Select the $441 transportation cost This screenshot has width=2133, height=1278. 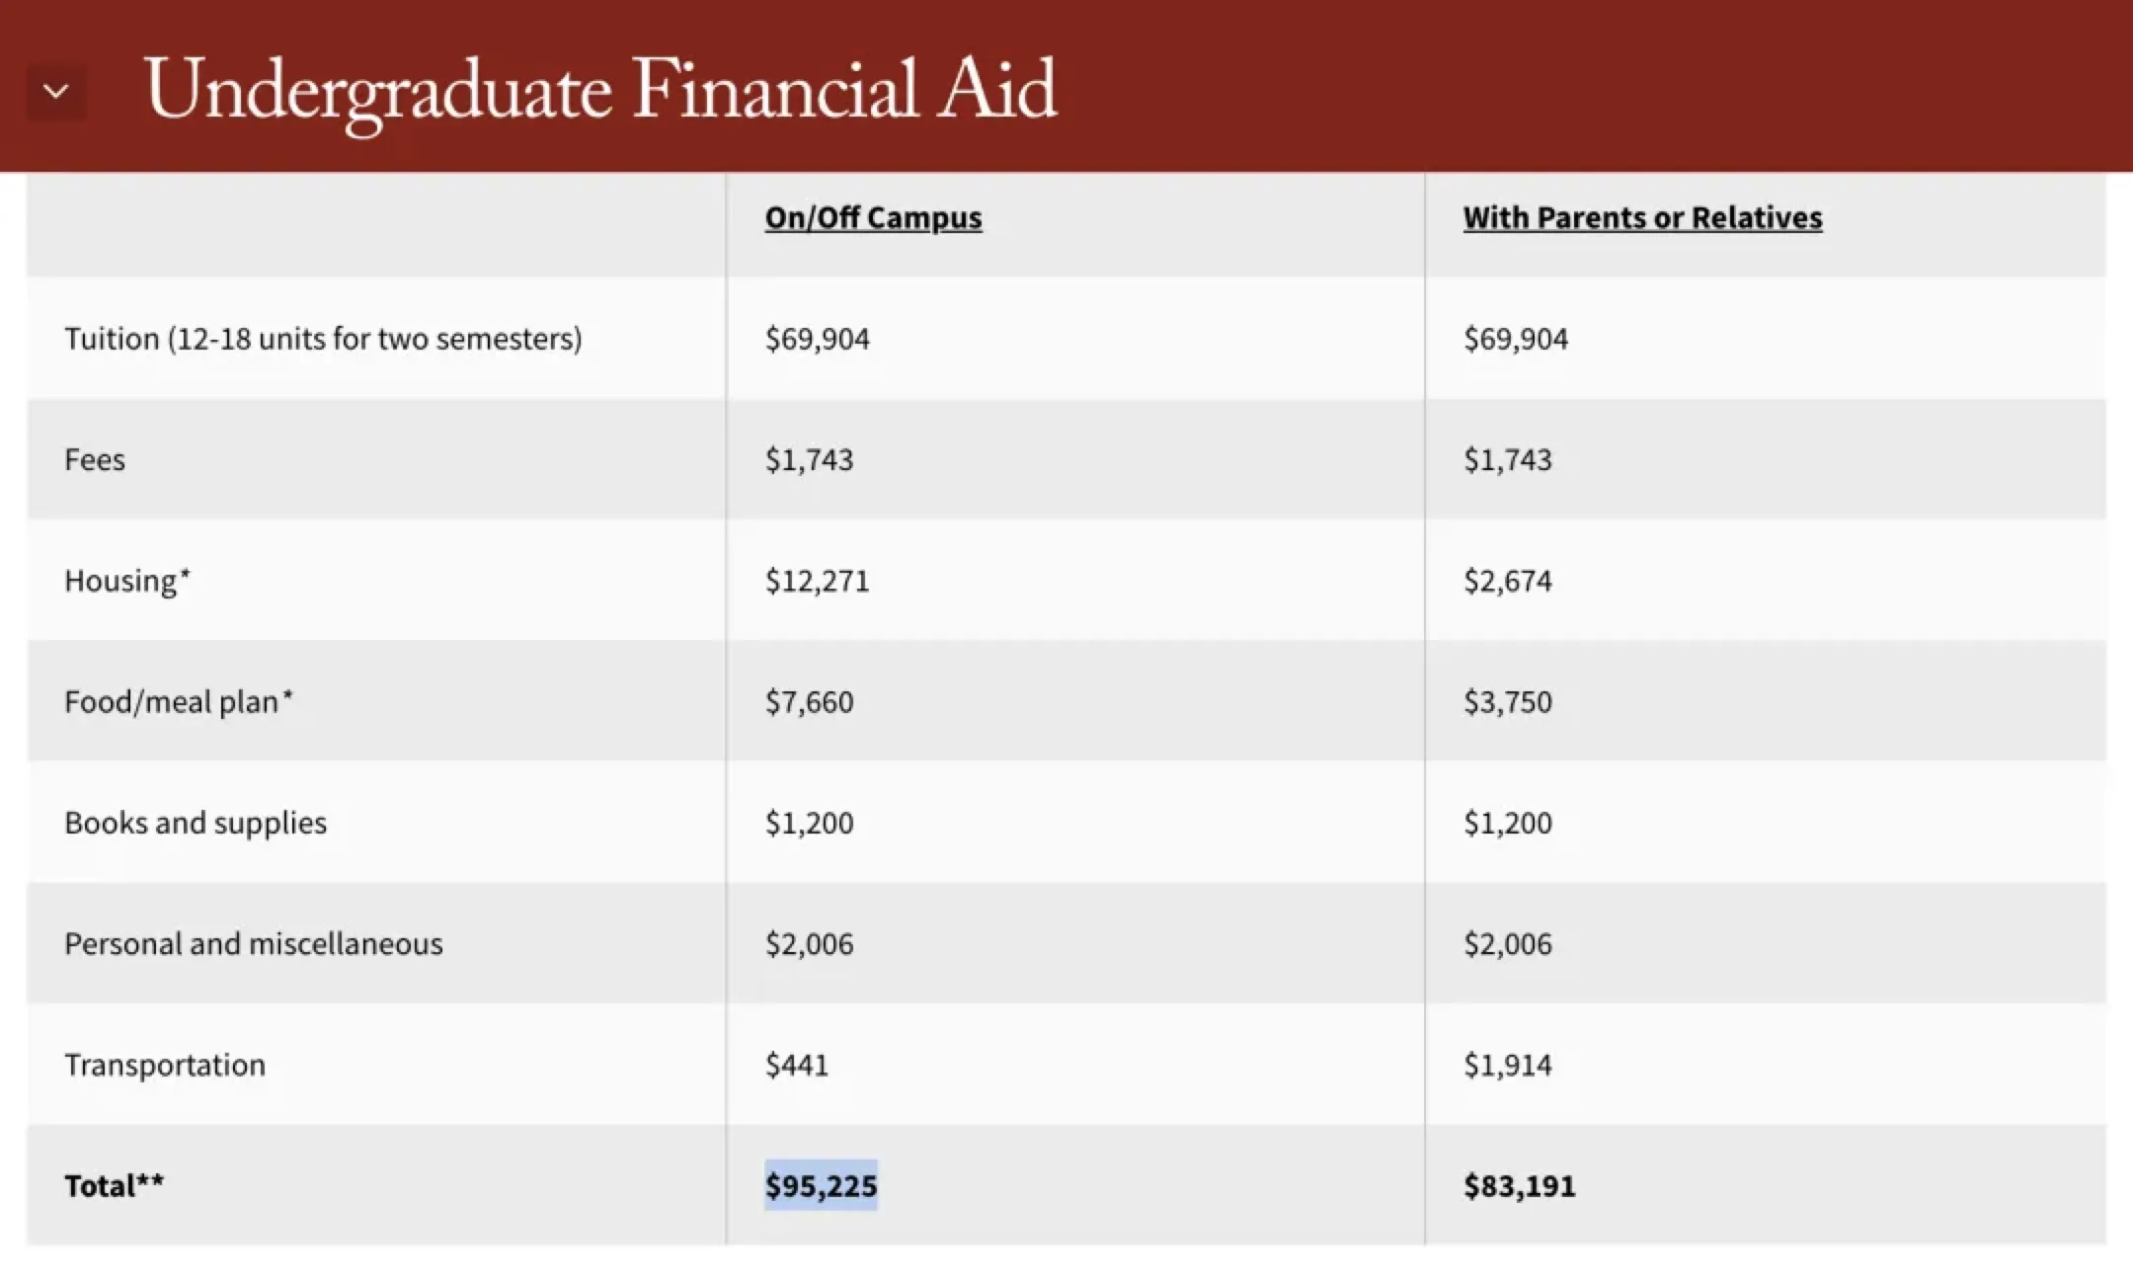796,1065
